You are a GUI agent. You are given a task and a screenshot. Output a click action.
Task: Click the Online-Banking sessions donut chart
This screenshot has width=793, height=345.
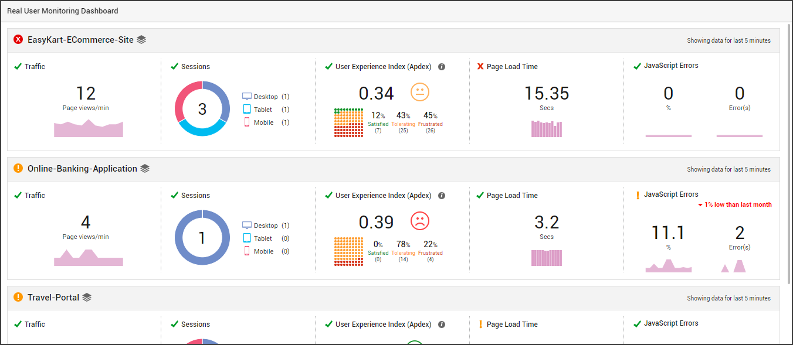pos(202,238)
